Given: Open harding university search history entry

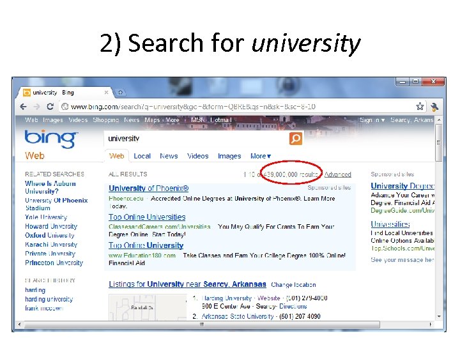Looking at the screenshot, I should (49, 299).
